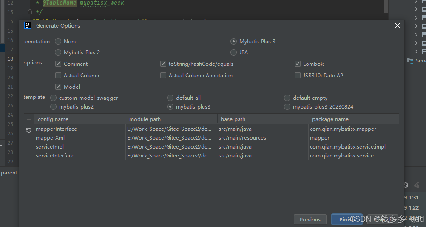Click line number 25 in editor gutter
This screenshot has width=426, height=227.
coord(10,124)
